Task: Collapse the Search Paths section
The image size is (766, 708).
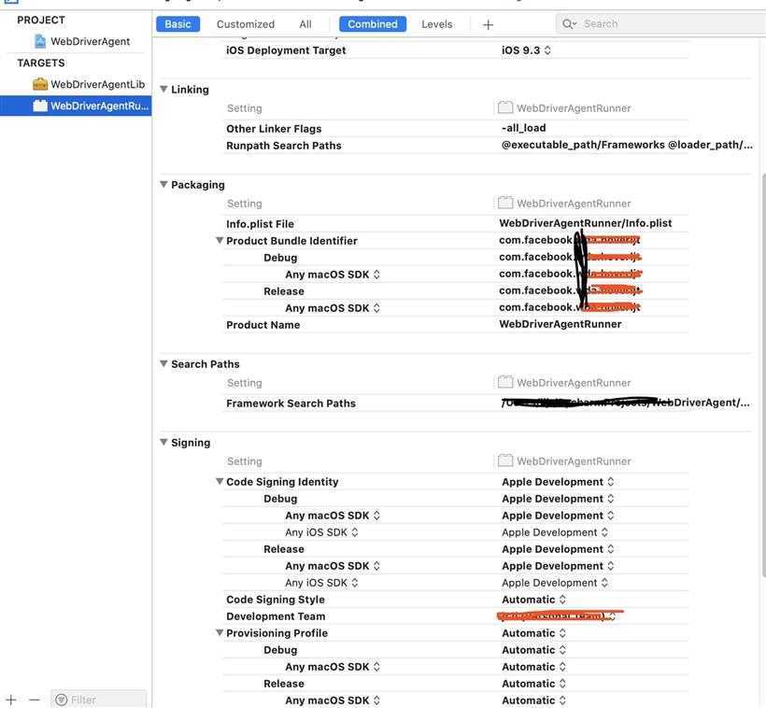Action: [x=163, y=364]
